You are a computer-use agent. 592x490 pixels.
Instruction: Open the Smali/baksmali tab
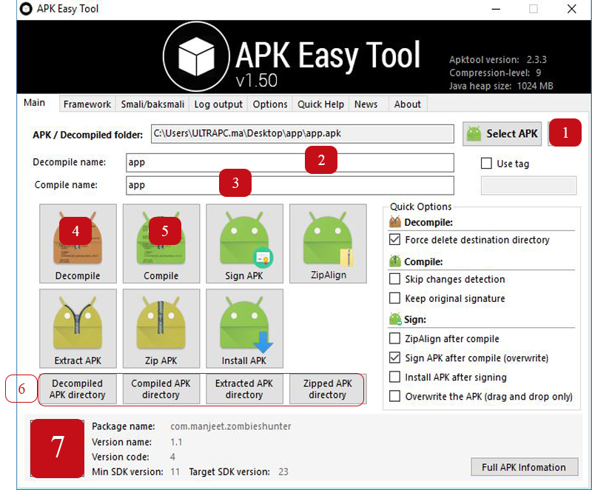pyautogui.click(x=153, y=104)
